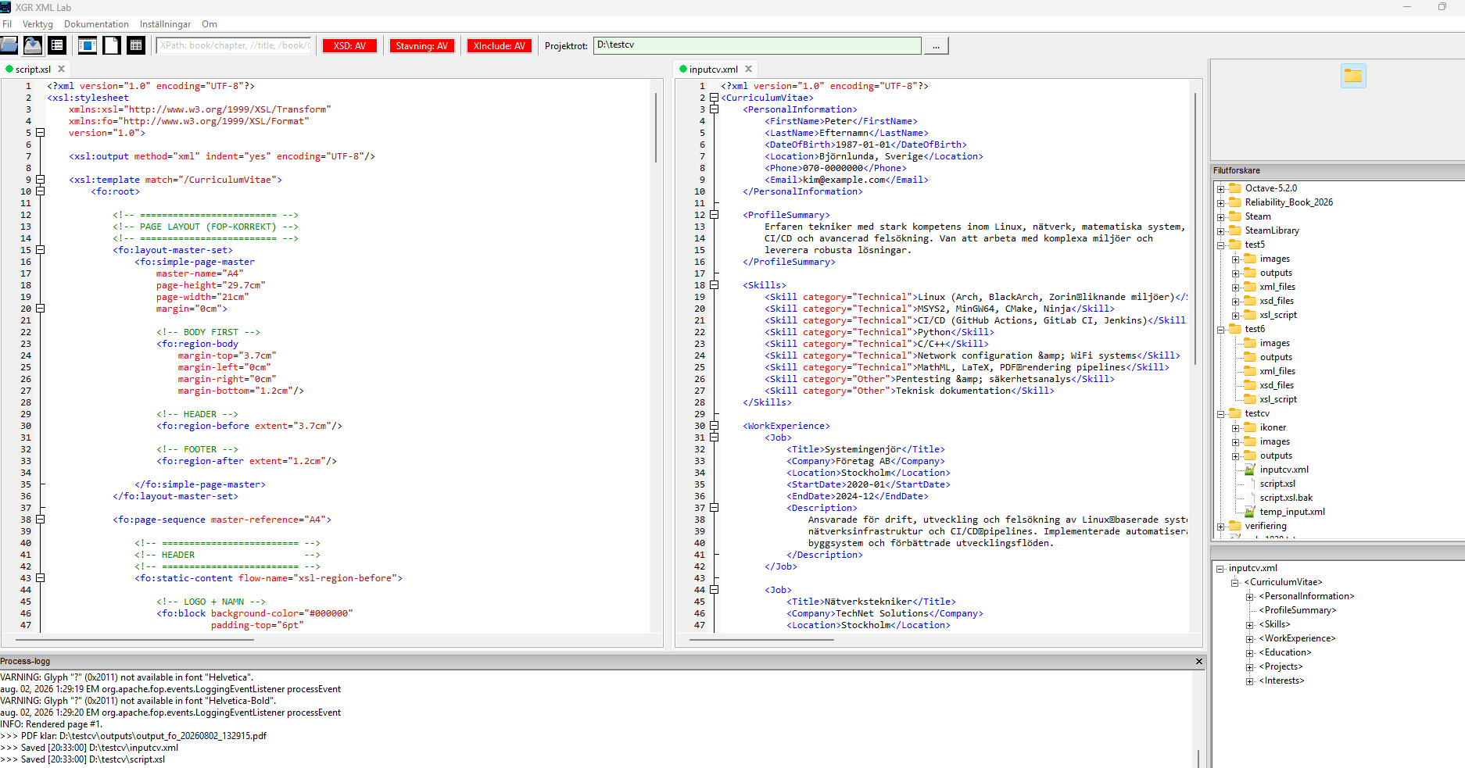Click the Reliability_Book_2026 folder icon

[x=1235, y=202]
